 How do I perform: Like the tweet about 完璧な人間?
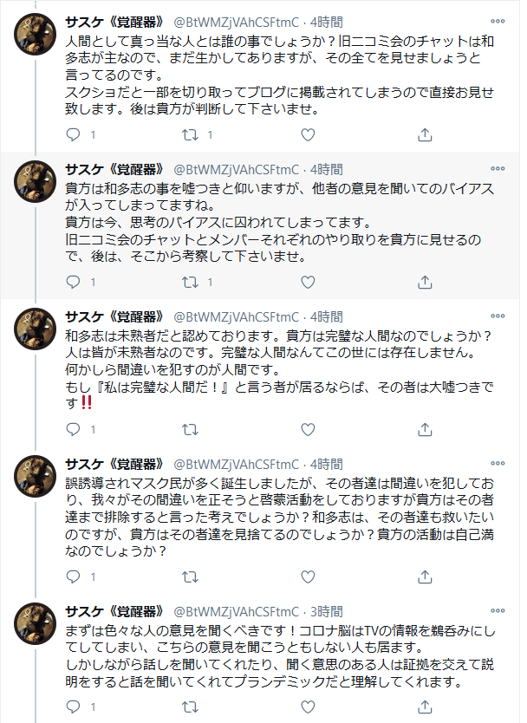(x=307, y=429)
